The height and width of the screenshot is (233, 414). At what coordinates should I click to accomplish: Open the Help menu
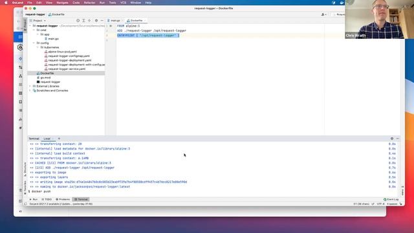pyautogui.click(x=148, y=3)
